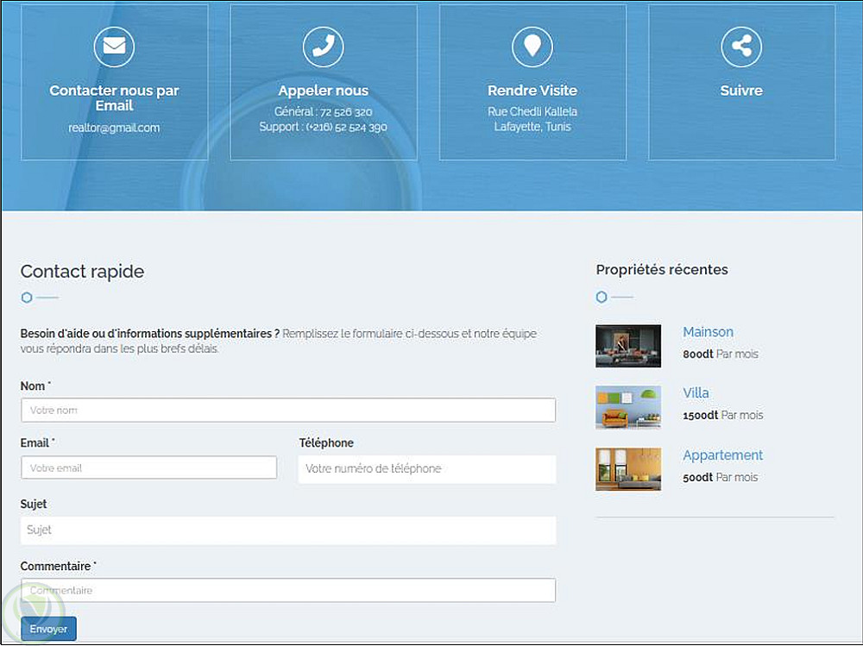
Task: Click the 'Lafayette, Tunis' address line
Action: [532, 127]
